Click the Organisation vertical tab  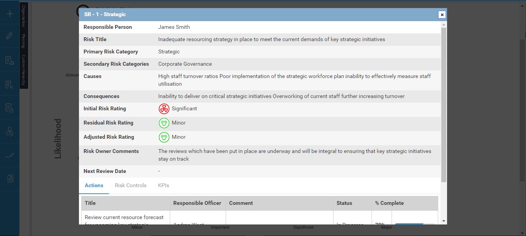point(23,16)
